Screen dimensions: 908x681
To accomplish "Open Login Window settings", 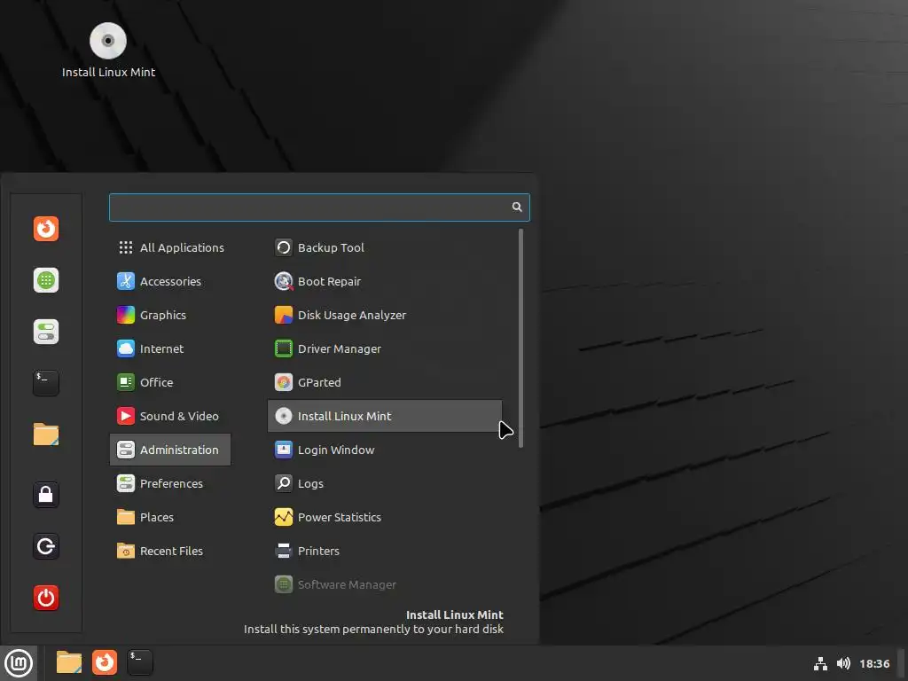I will [385, 450].
